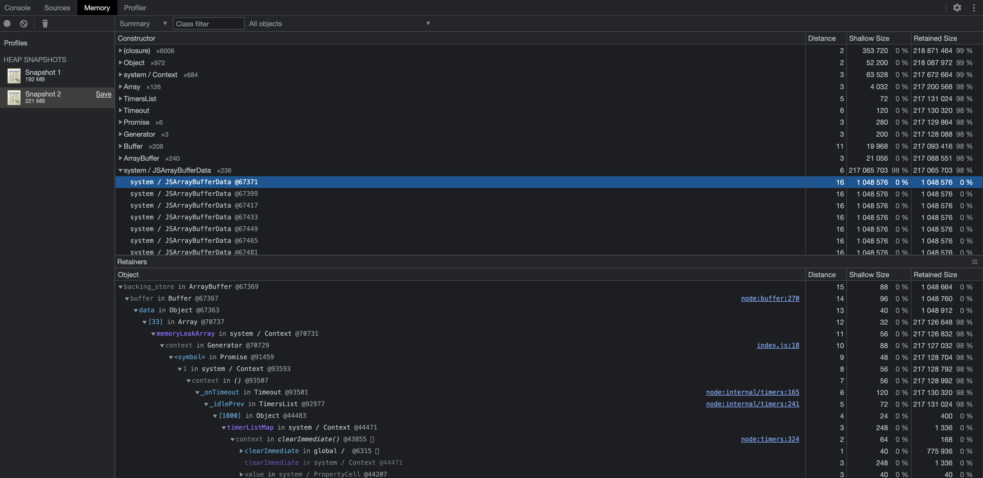Expand the Buffer x208 row
This screenshot has width=983, height=478.
click(x=120, y=147)
